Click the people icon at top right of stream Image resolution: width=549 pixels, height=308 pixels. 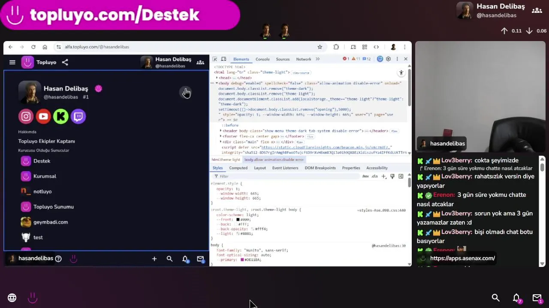coord(537,11)
